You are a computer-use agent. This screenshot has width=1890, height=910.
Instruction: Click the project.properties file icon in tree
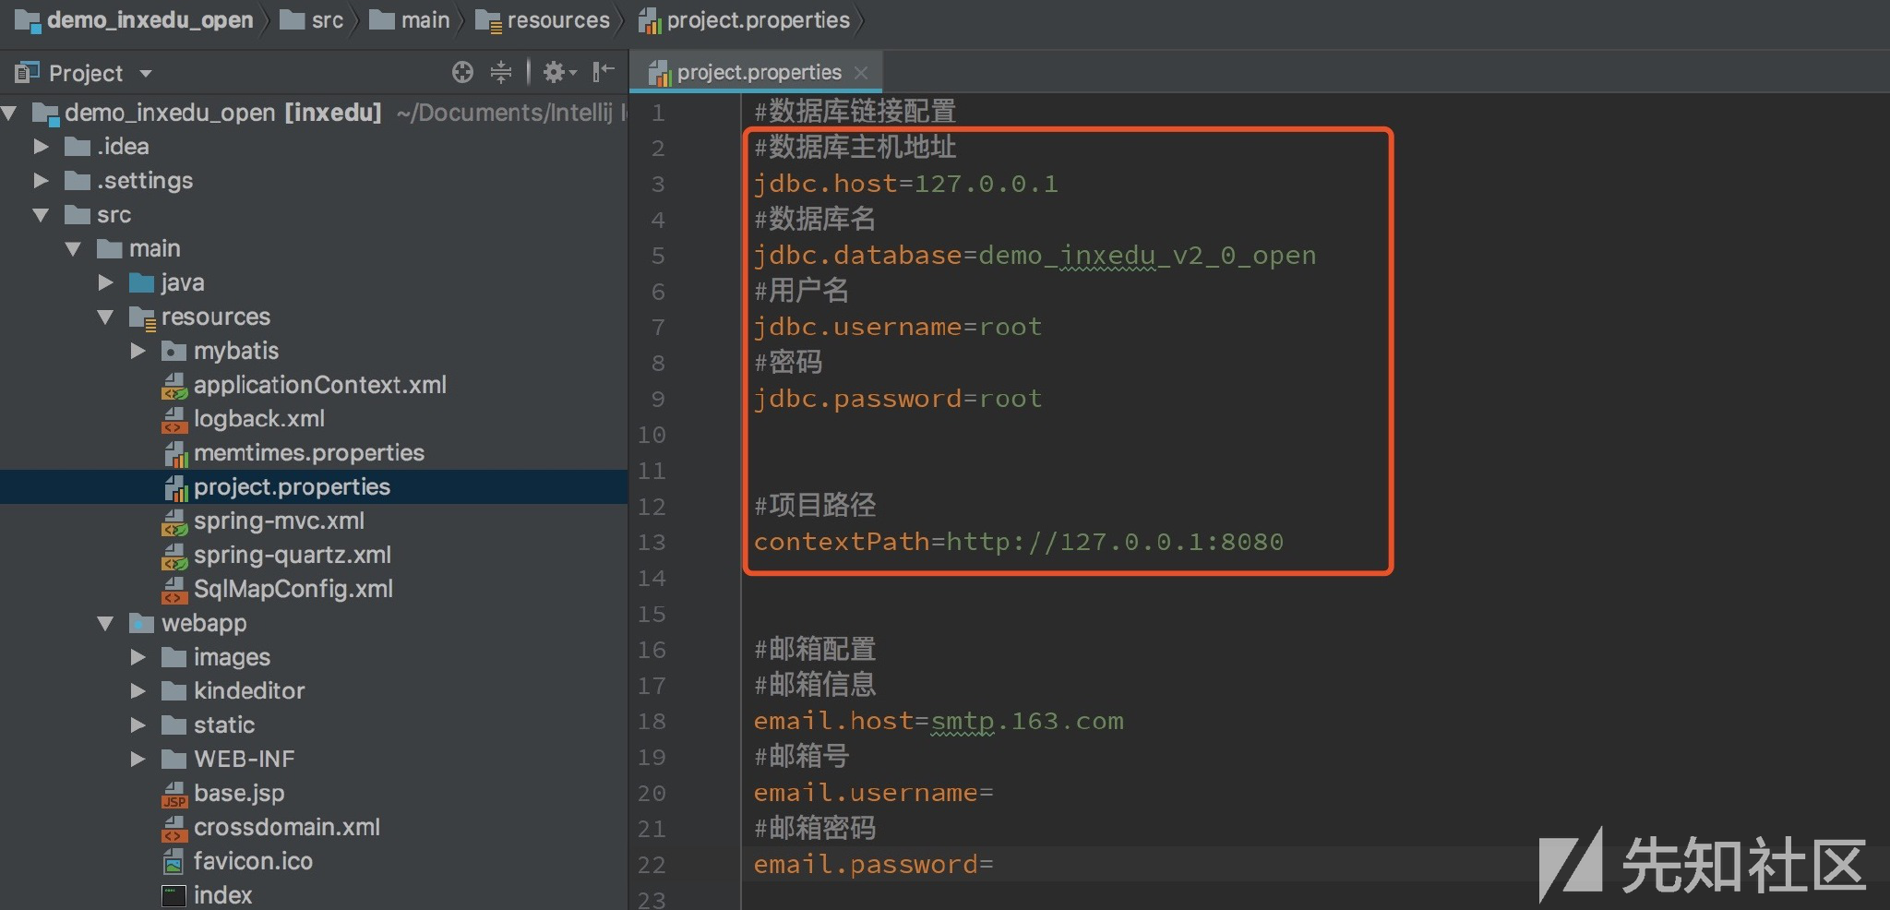[174, 488]
